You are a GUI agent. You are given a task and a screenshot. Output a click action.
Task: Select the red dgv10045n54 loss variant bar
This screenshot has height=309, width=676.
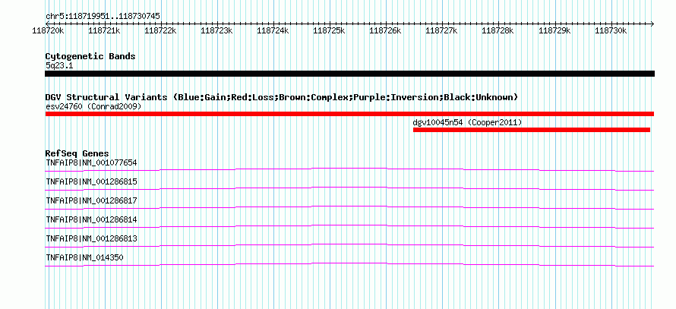tap(532, 130)
